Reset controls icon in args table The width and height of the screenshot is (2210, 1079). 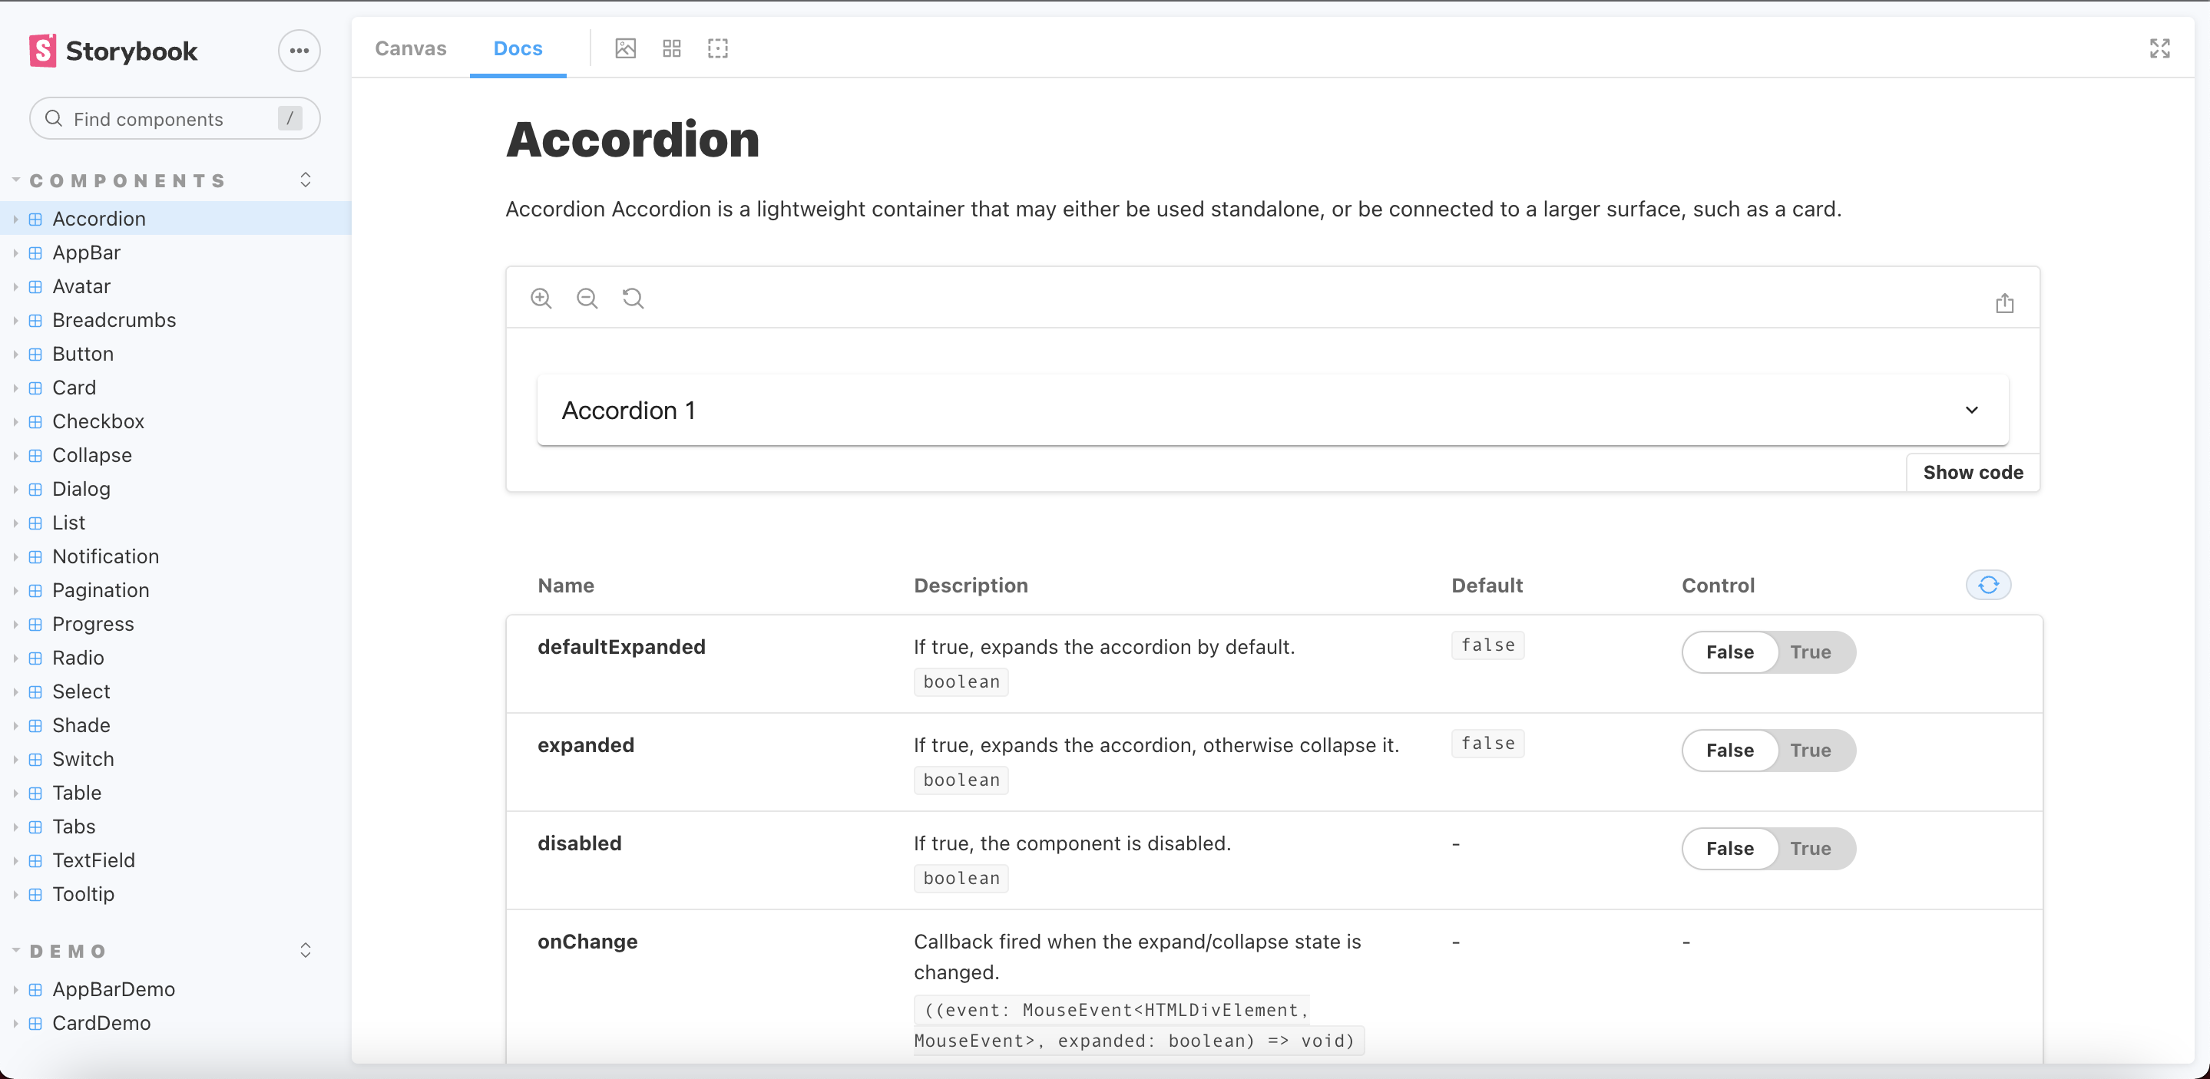coord(1988,585)
